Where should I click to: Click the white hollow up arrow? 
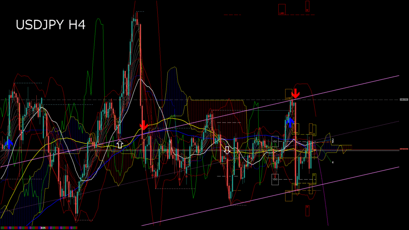point(120,144)
